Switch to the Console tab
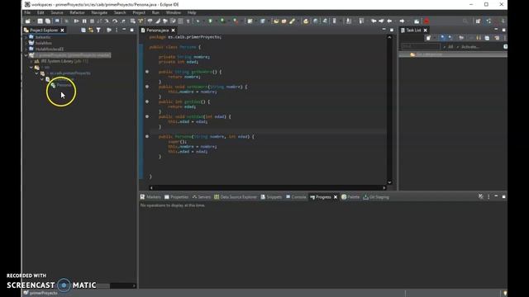 coord(296,197)
